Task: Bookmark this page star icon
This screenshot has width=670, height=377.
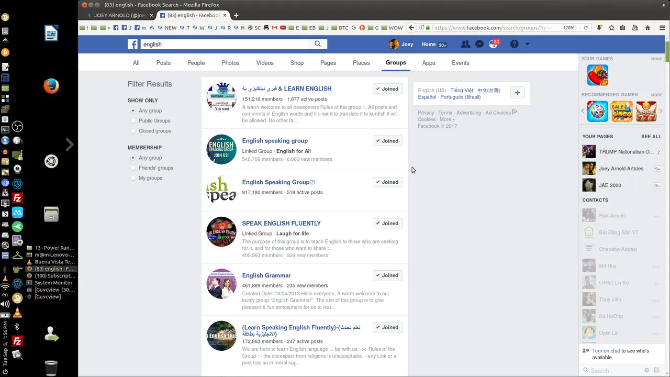Action: [611, 28]
